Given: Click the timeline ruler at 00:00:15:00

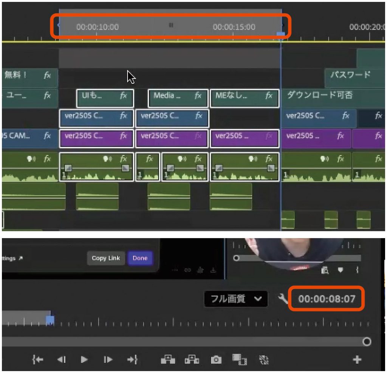Looking at the screenshot, I should click(x=234, y=27).
